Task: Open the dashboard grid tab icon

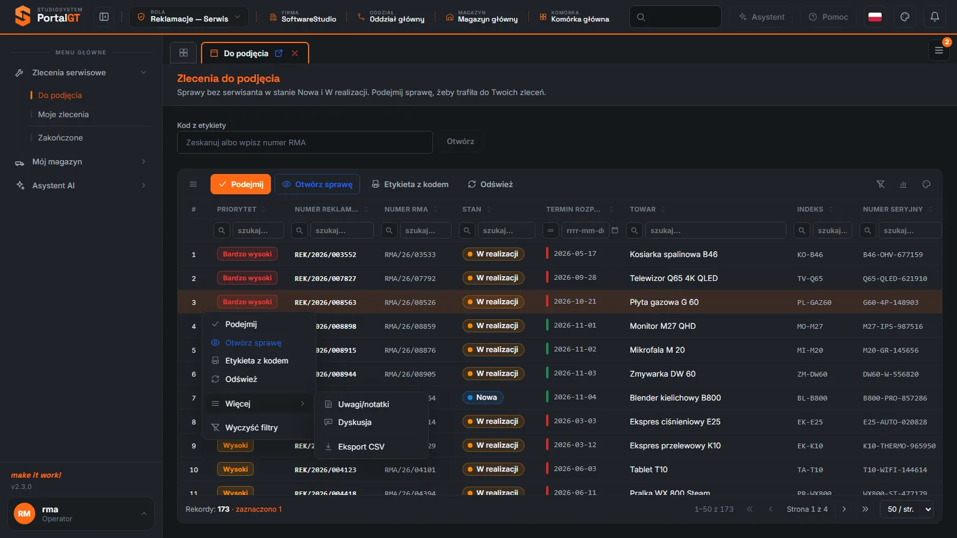Action: click(184, 53)
